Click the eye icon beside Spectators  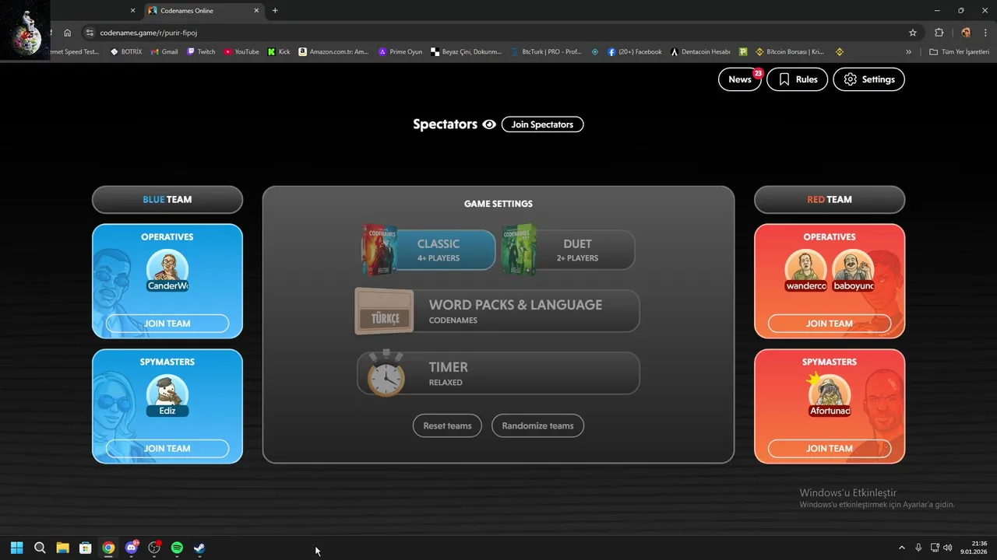pyautogui.click(x=489, y=124)
